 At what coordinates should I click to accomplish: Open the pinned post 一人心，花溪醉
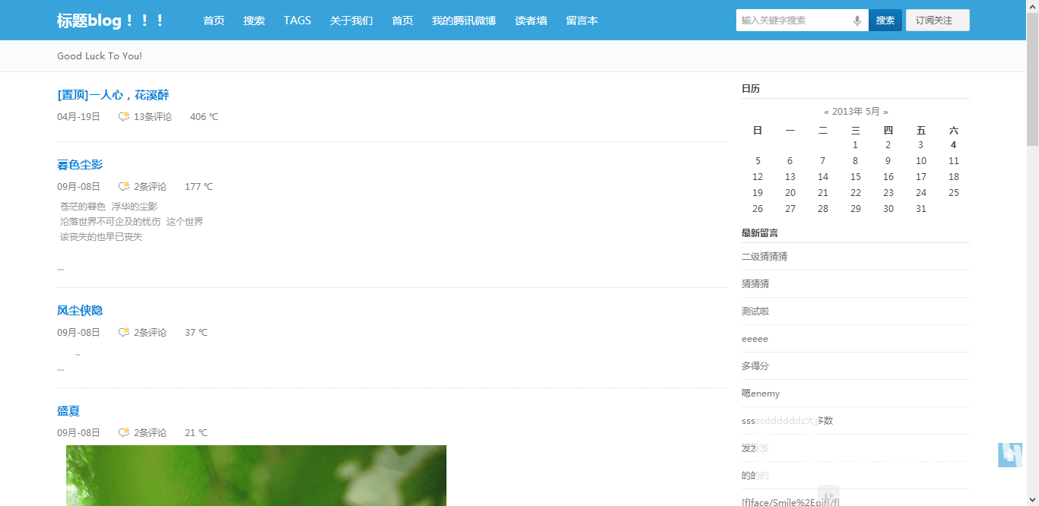pos(113,95)
